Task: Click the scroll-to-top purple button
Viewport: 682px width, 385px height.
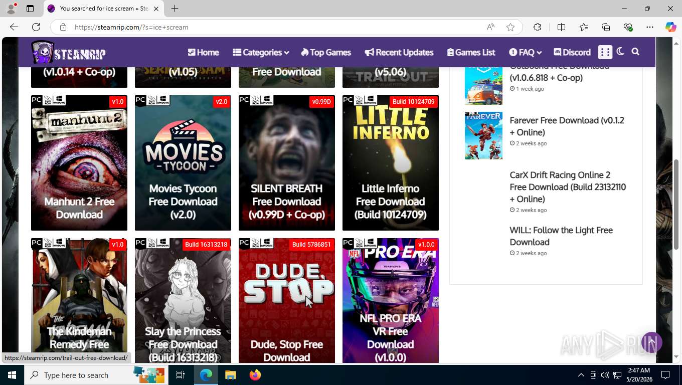Action: (651, 342)
